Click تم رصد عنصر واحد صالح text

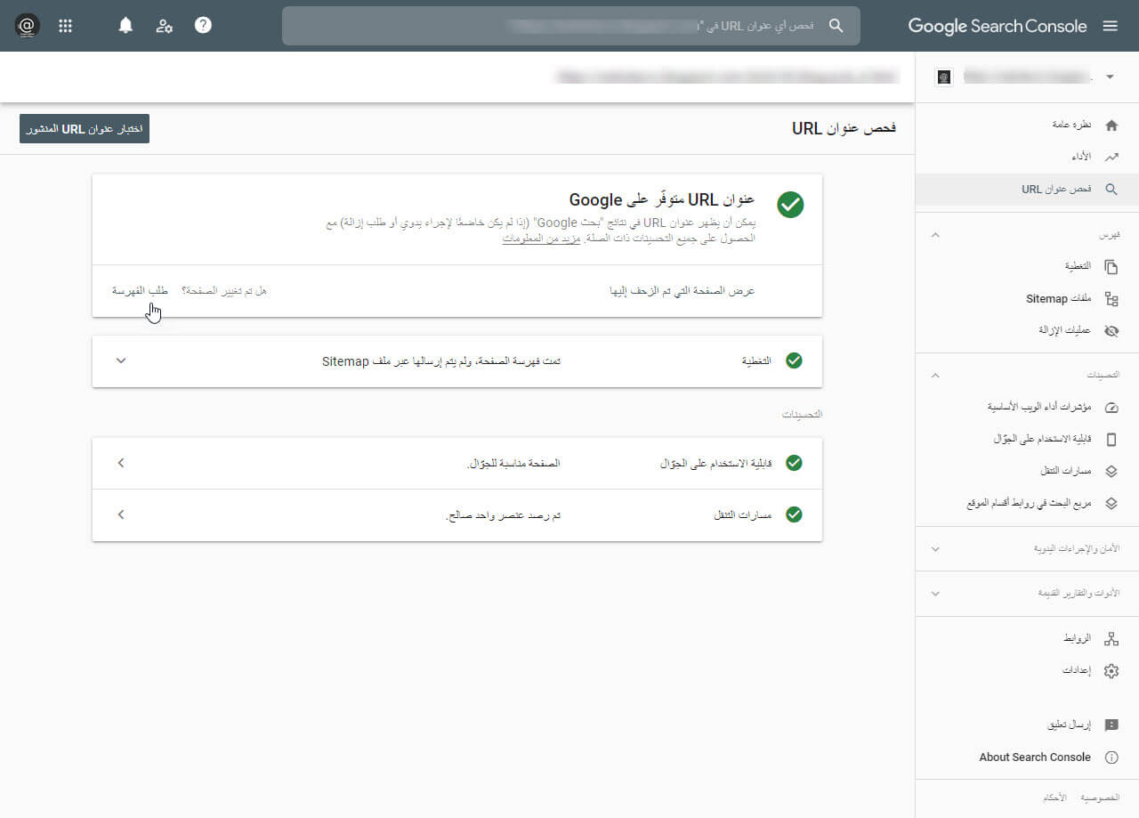(504, 515)
